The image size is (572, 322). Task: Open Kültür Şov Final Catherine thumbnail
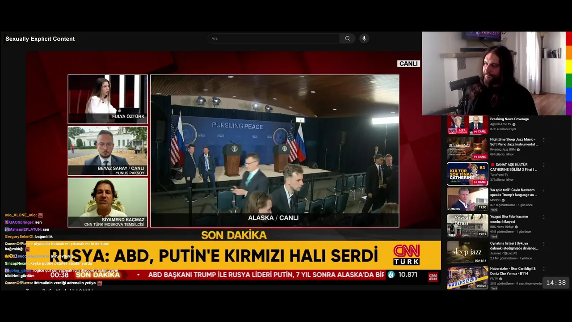(467, 174)
